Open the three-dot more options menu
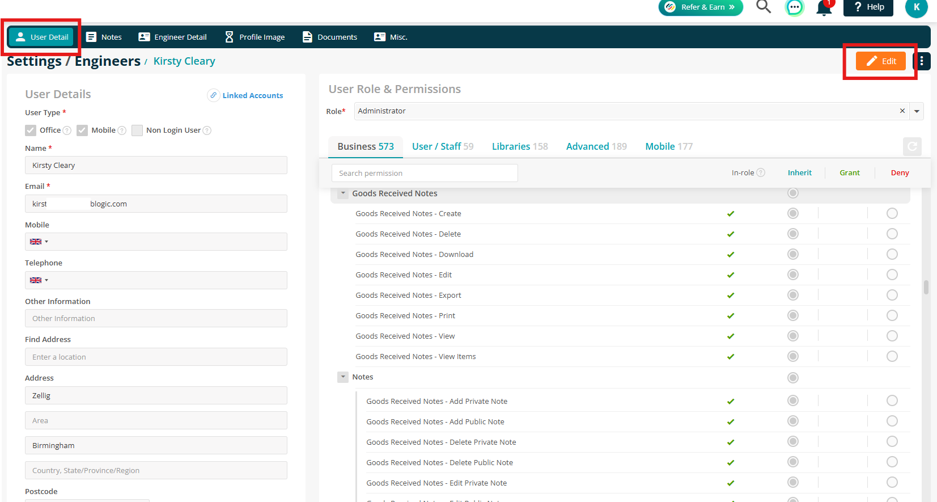This screenshot has width=937, height=502. (922, 61)
